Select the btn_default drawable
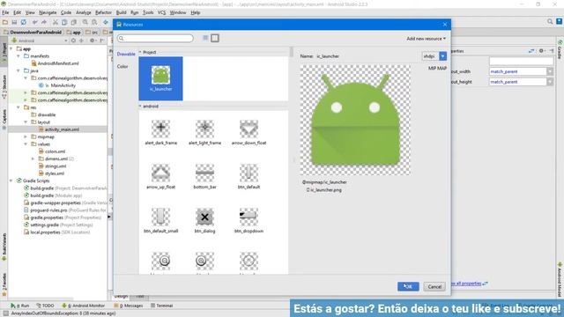Image resolution: width=564 pixels, height=317 pixels. (x=249, y=176)
